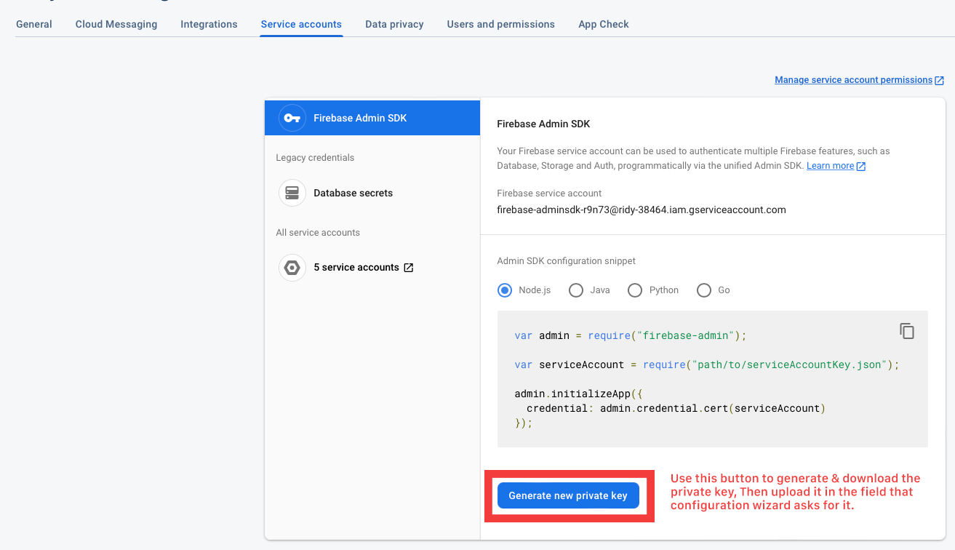Go to the Data privacy tab
955x550 pixels.
[394, 24]
